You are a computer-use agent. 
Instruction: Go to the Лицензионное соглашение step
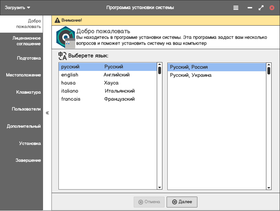[27, 41]
